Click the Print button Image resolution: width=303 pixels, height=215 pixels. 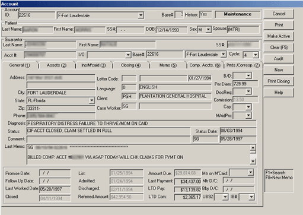pyautogui.click(x=279, y=25)
